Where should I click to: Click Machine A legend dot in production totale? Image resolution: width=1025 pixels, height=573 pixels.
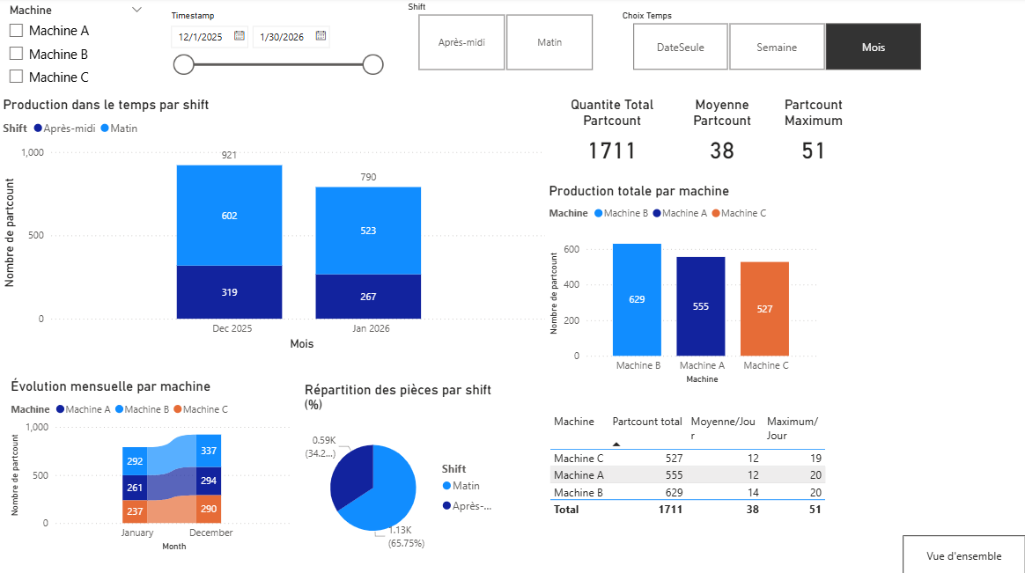coord(656,213)
